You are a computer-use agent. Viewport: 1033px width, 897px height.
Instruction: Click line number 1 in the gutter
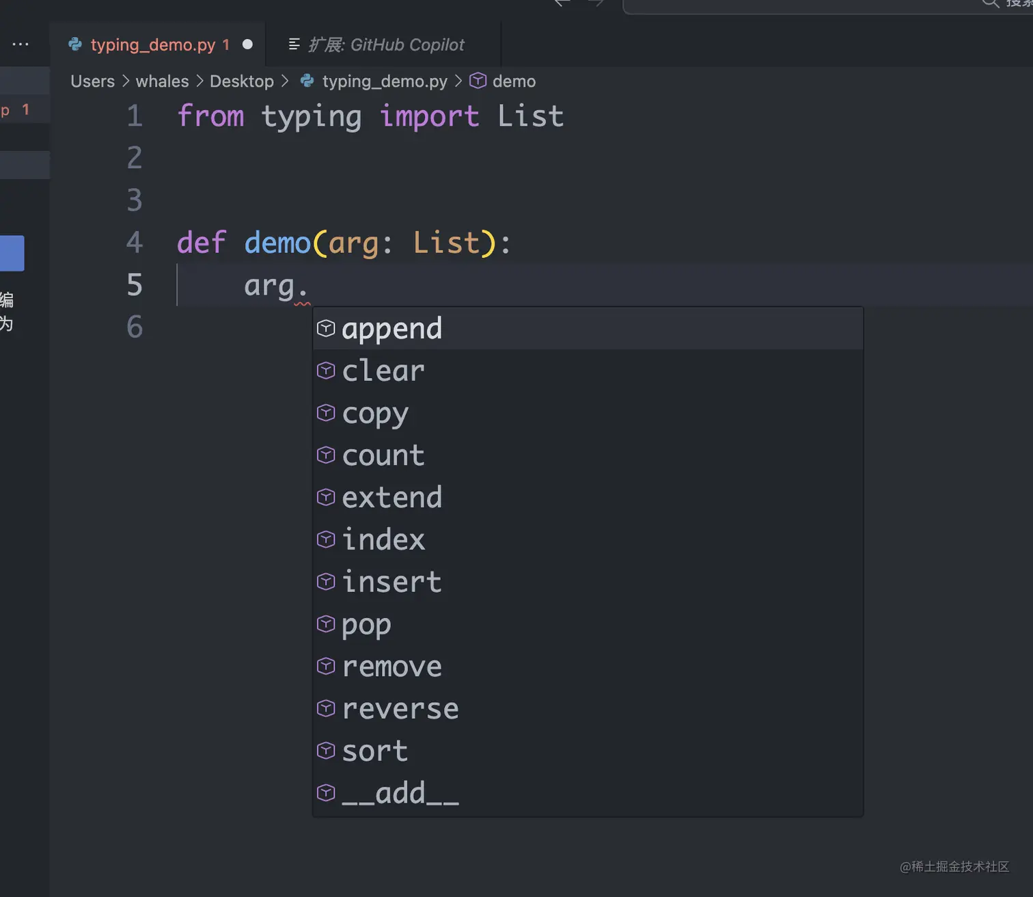point(135,116)
